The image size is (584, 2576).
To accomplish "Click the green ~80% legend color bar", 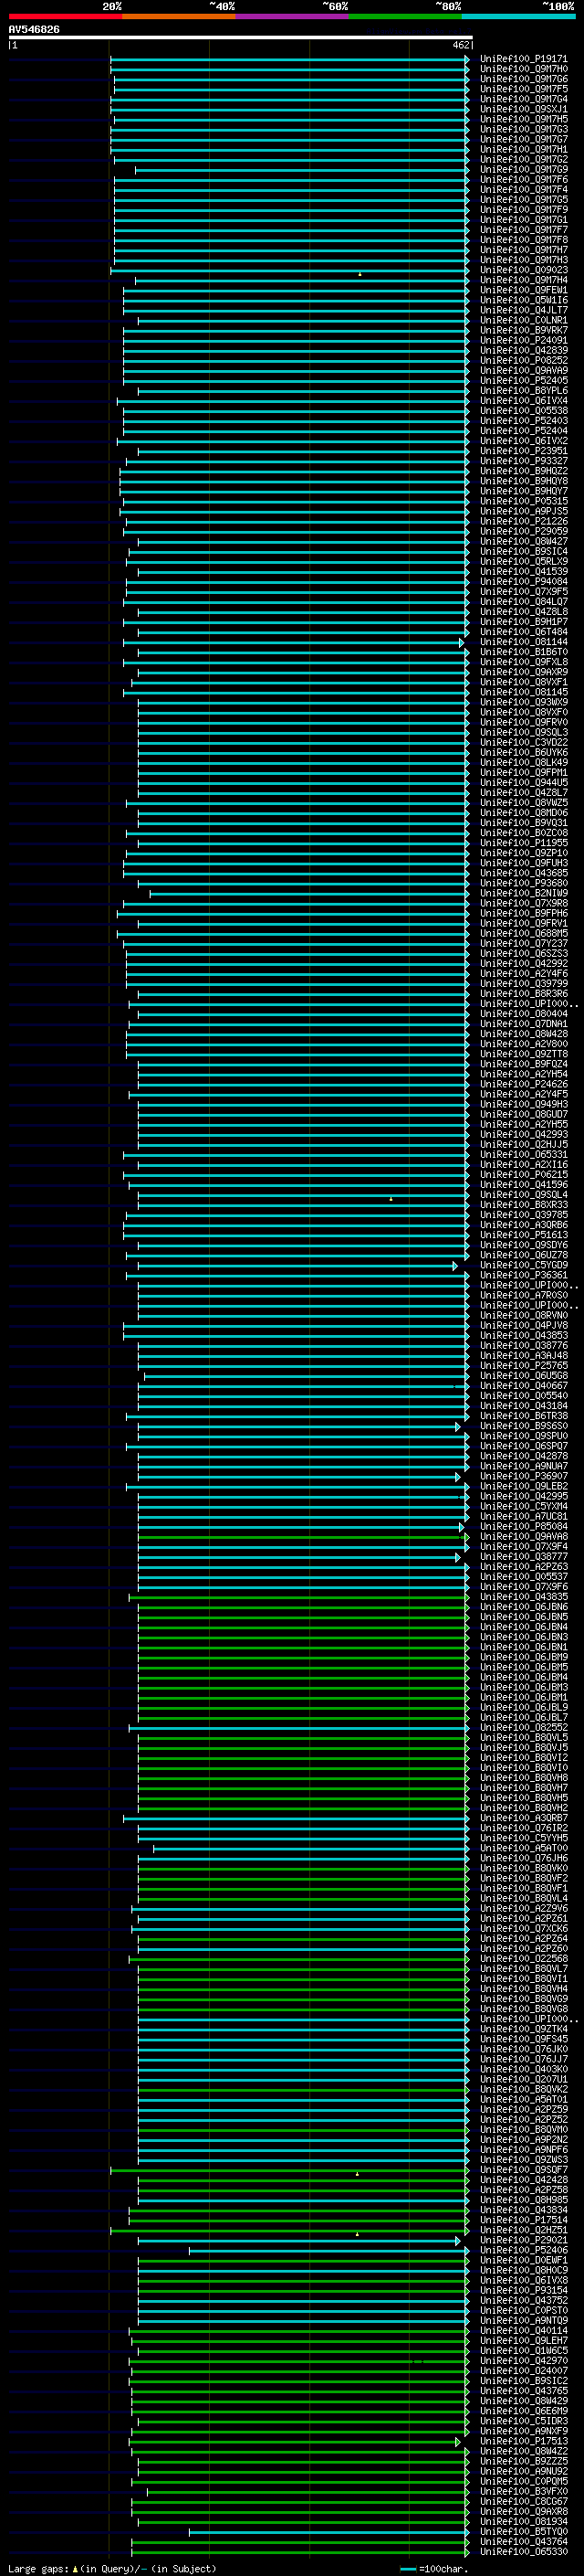I will pyautogui.click(x=405, y=16).
